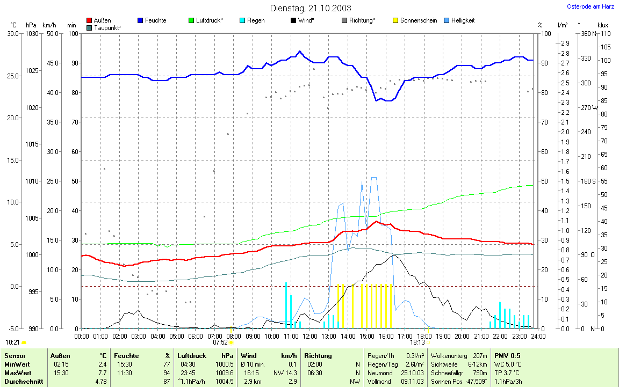Screen dimensions: 619x387
Task: Click the Taupunkt legend label
Action: click(x=107, y=27)
